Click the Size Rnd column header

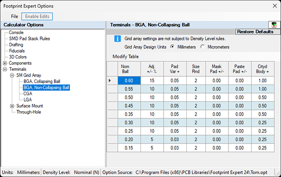196,69
